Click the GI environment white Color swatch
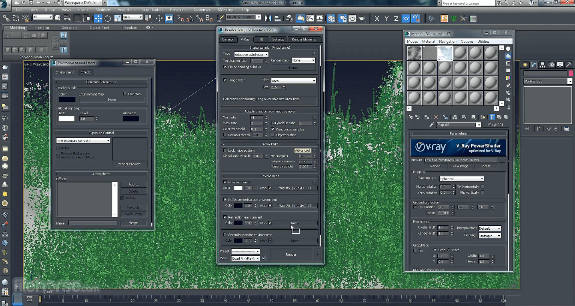575x306 pixels. tap(238, 188)
